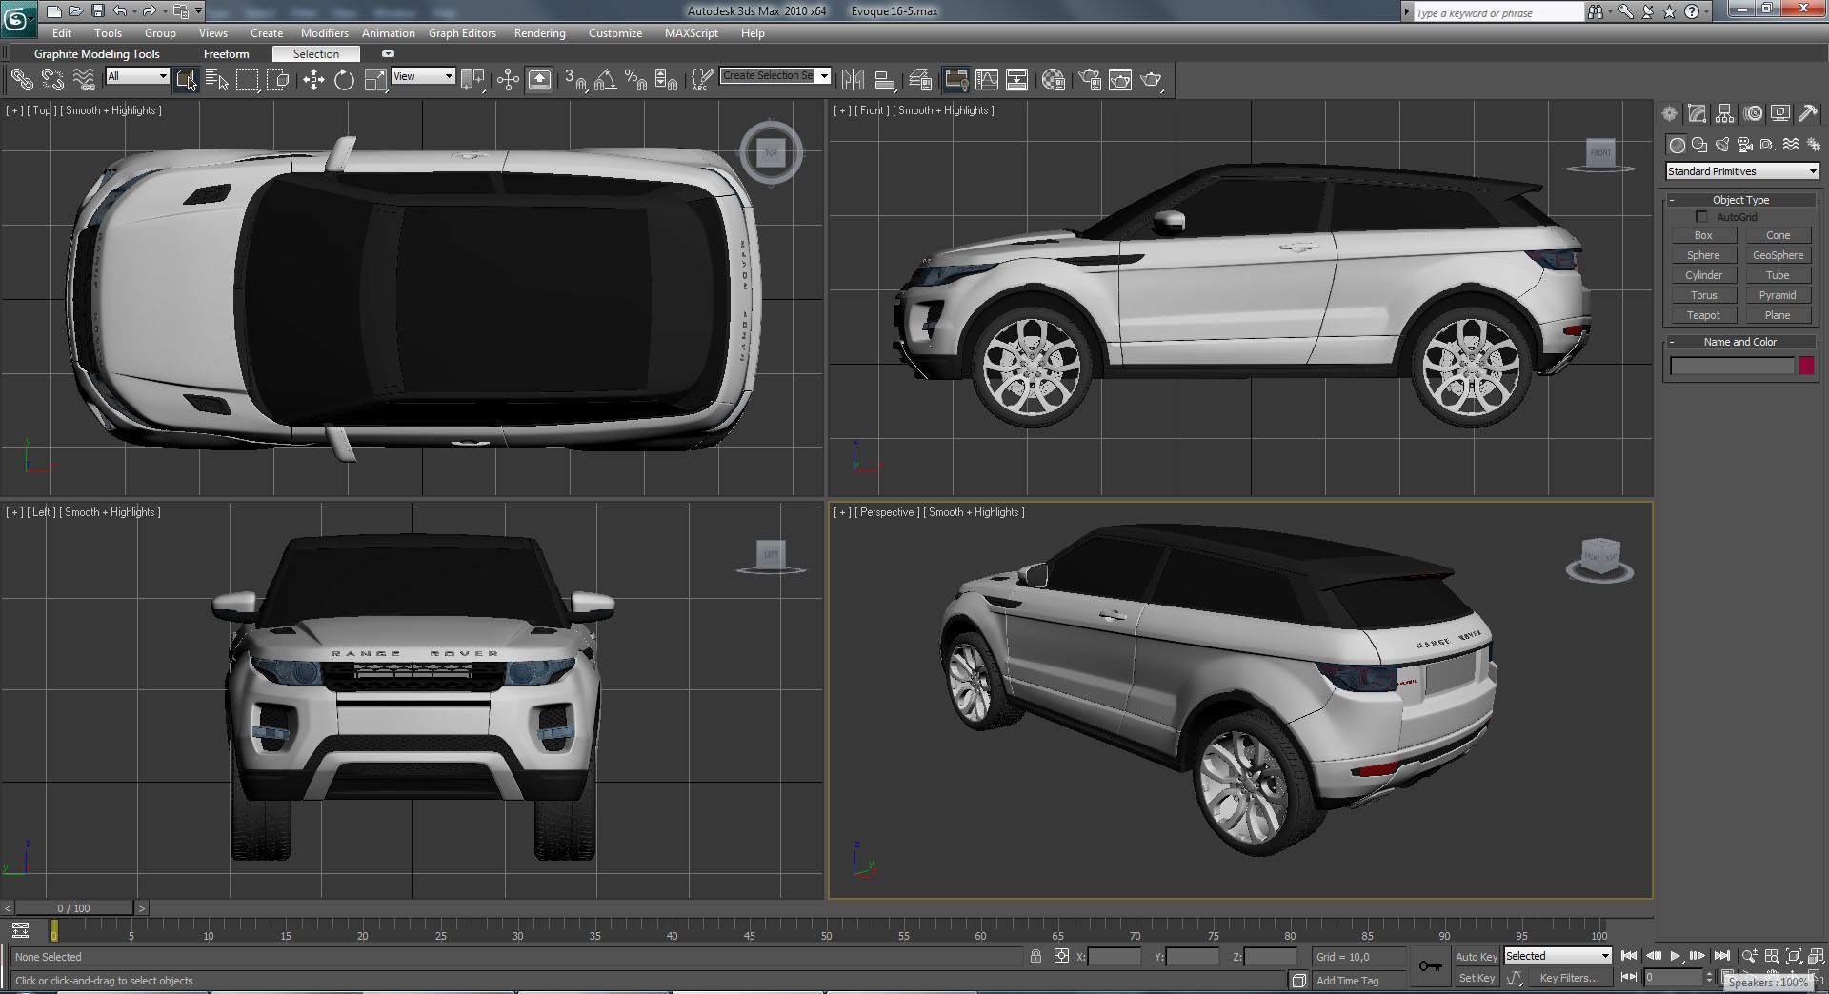Viewport: 1829px width, 994px height.
Task: Choose Rectangular Selection Region tool
Action: pos(248,80)
